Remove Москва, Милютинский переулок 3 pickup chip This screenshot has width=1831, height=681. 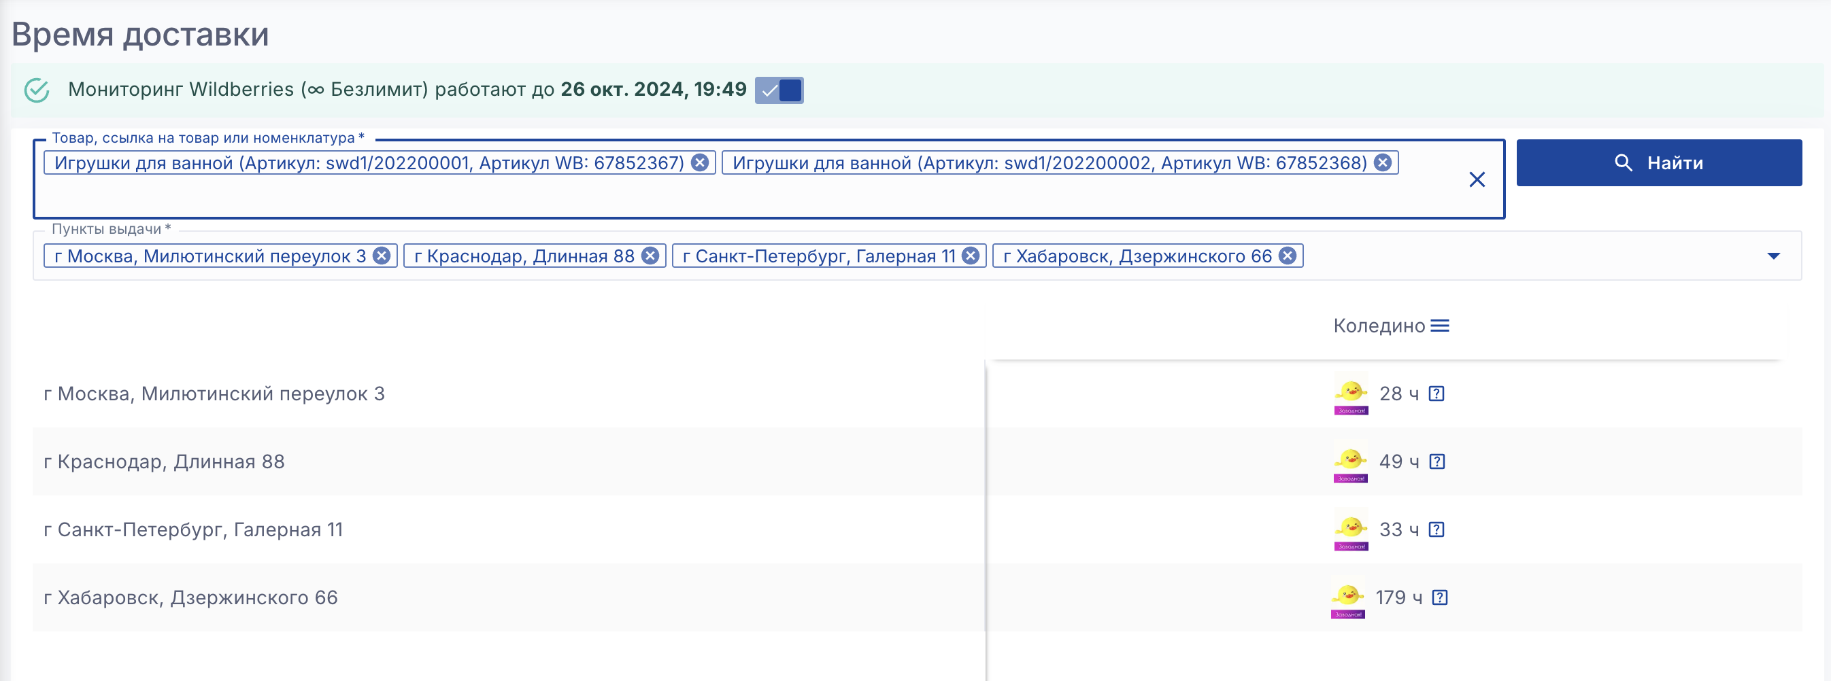click(382, 256)
